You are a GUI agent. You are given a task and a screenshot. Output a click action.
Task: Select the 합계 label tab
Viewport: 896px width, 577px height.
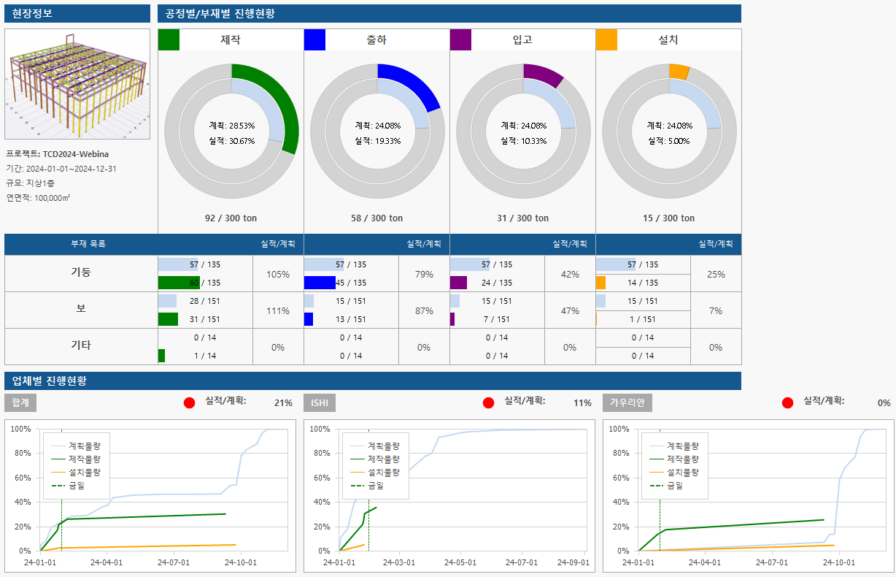pos(20,403)
